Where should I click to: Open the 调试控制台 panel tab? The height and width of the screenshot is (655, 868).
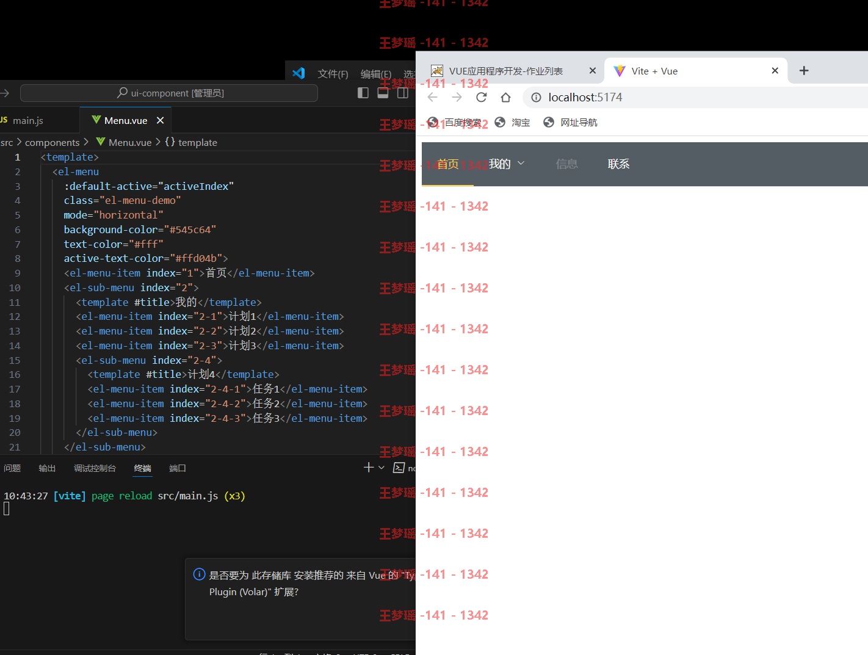[x=95, y=468]
